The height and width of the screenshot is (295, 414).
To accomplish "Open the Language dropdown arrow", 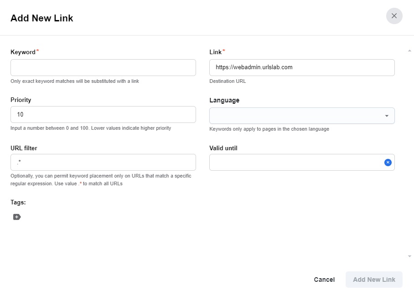I will click(x=387, y=116).
